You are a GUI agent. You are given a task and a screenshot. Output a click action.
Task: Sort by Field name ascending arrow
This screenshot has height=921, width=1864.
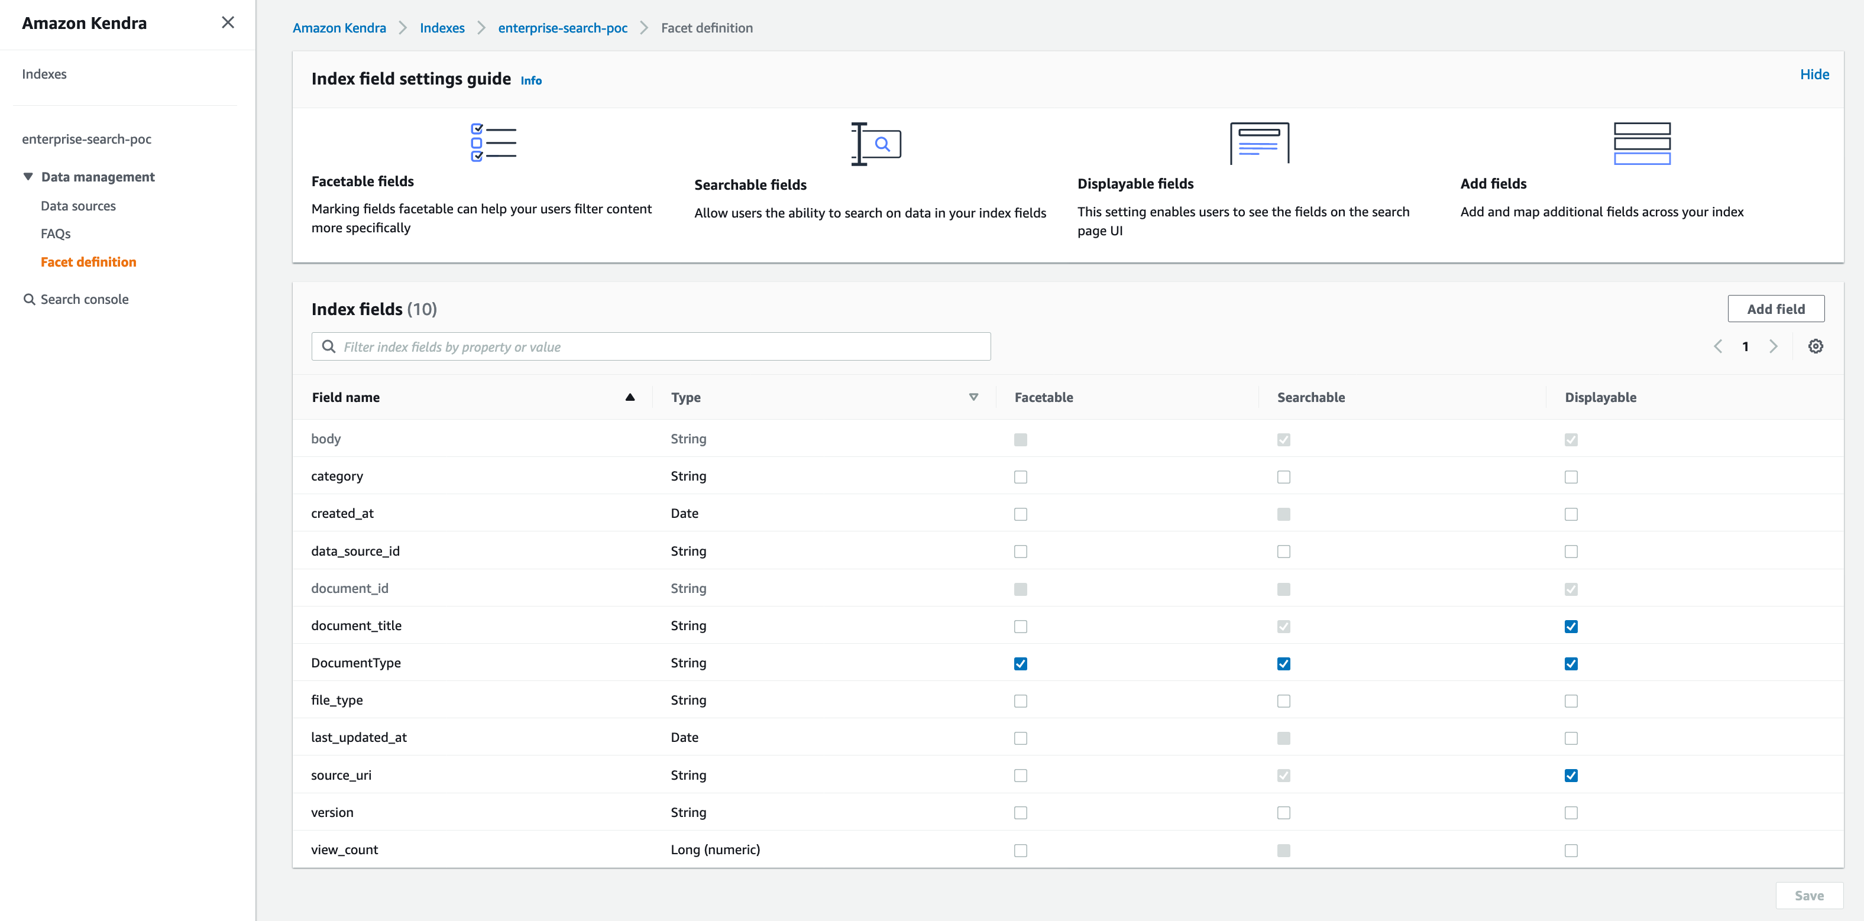pyautogui.click(x=630, y=397)
